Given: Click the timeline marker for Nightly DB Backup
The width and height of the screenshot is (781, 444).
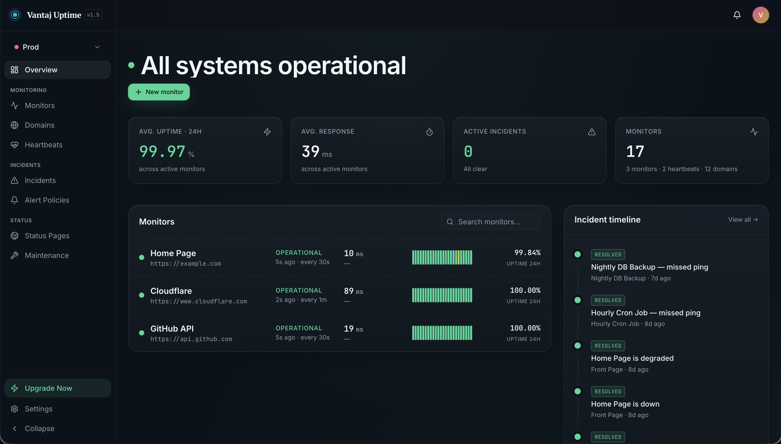Looking at the screenshot, I should pos(577,254).
